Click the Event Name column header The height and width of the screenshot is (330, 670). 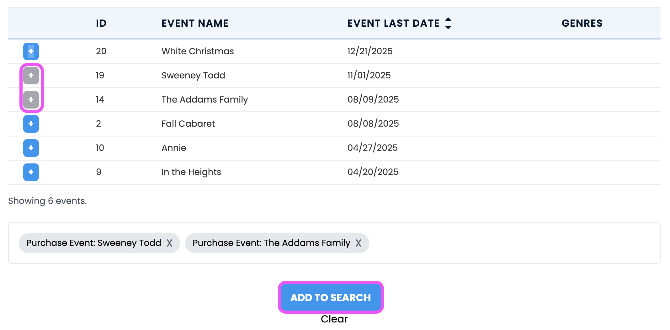pos(195,23)
